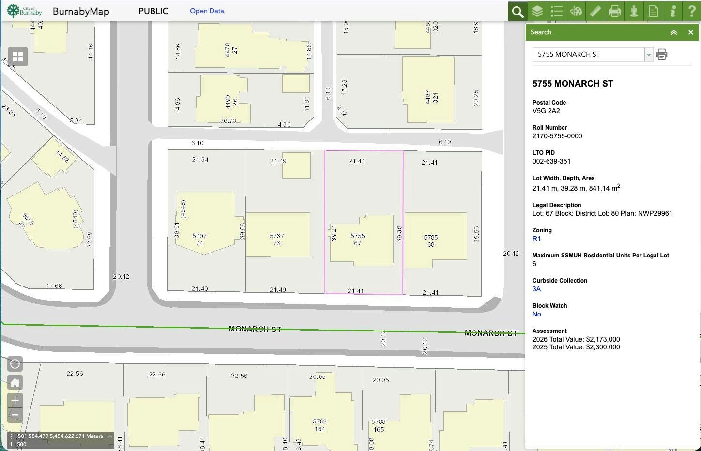Open the Layers list tool
701x451 pixels.
coord(537,11)
